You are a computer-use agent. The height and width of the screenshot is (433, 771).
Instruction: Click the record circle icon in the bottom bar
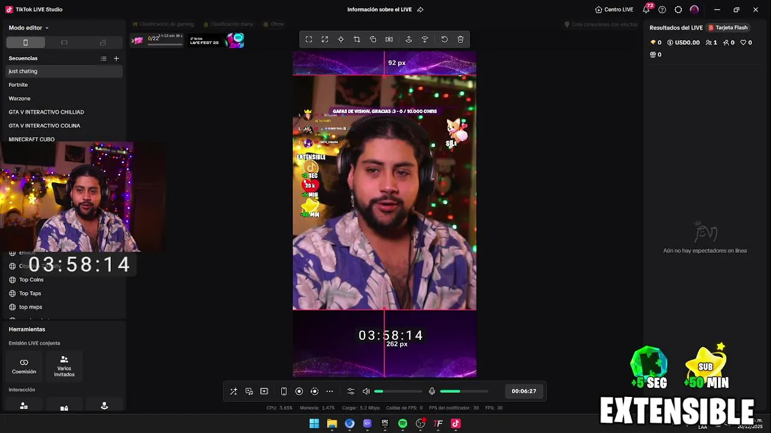click(299, 392)
